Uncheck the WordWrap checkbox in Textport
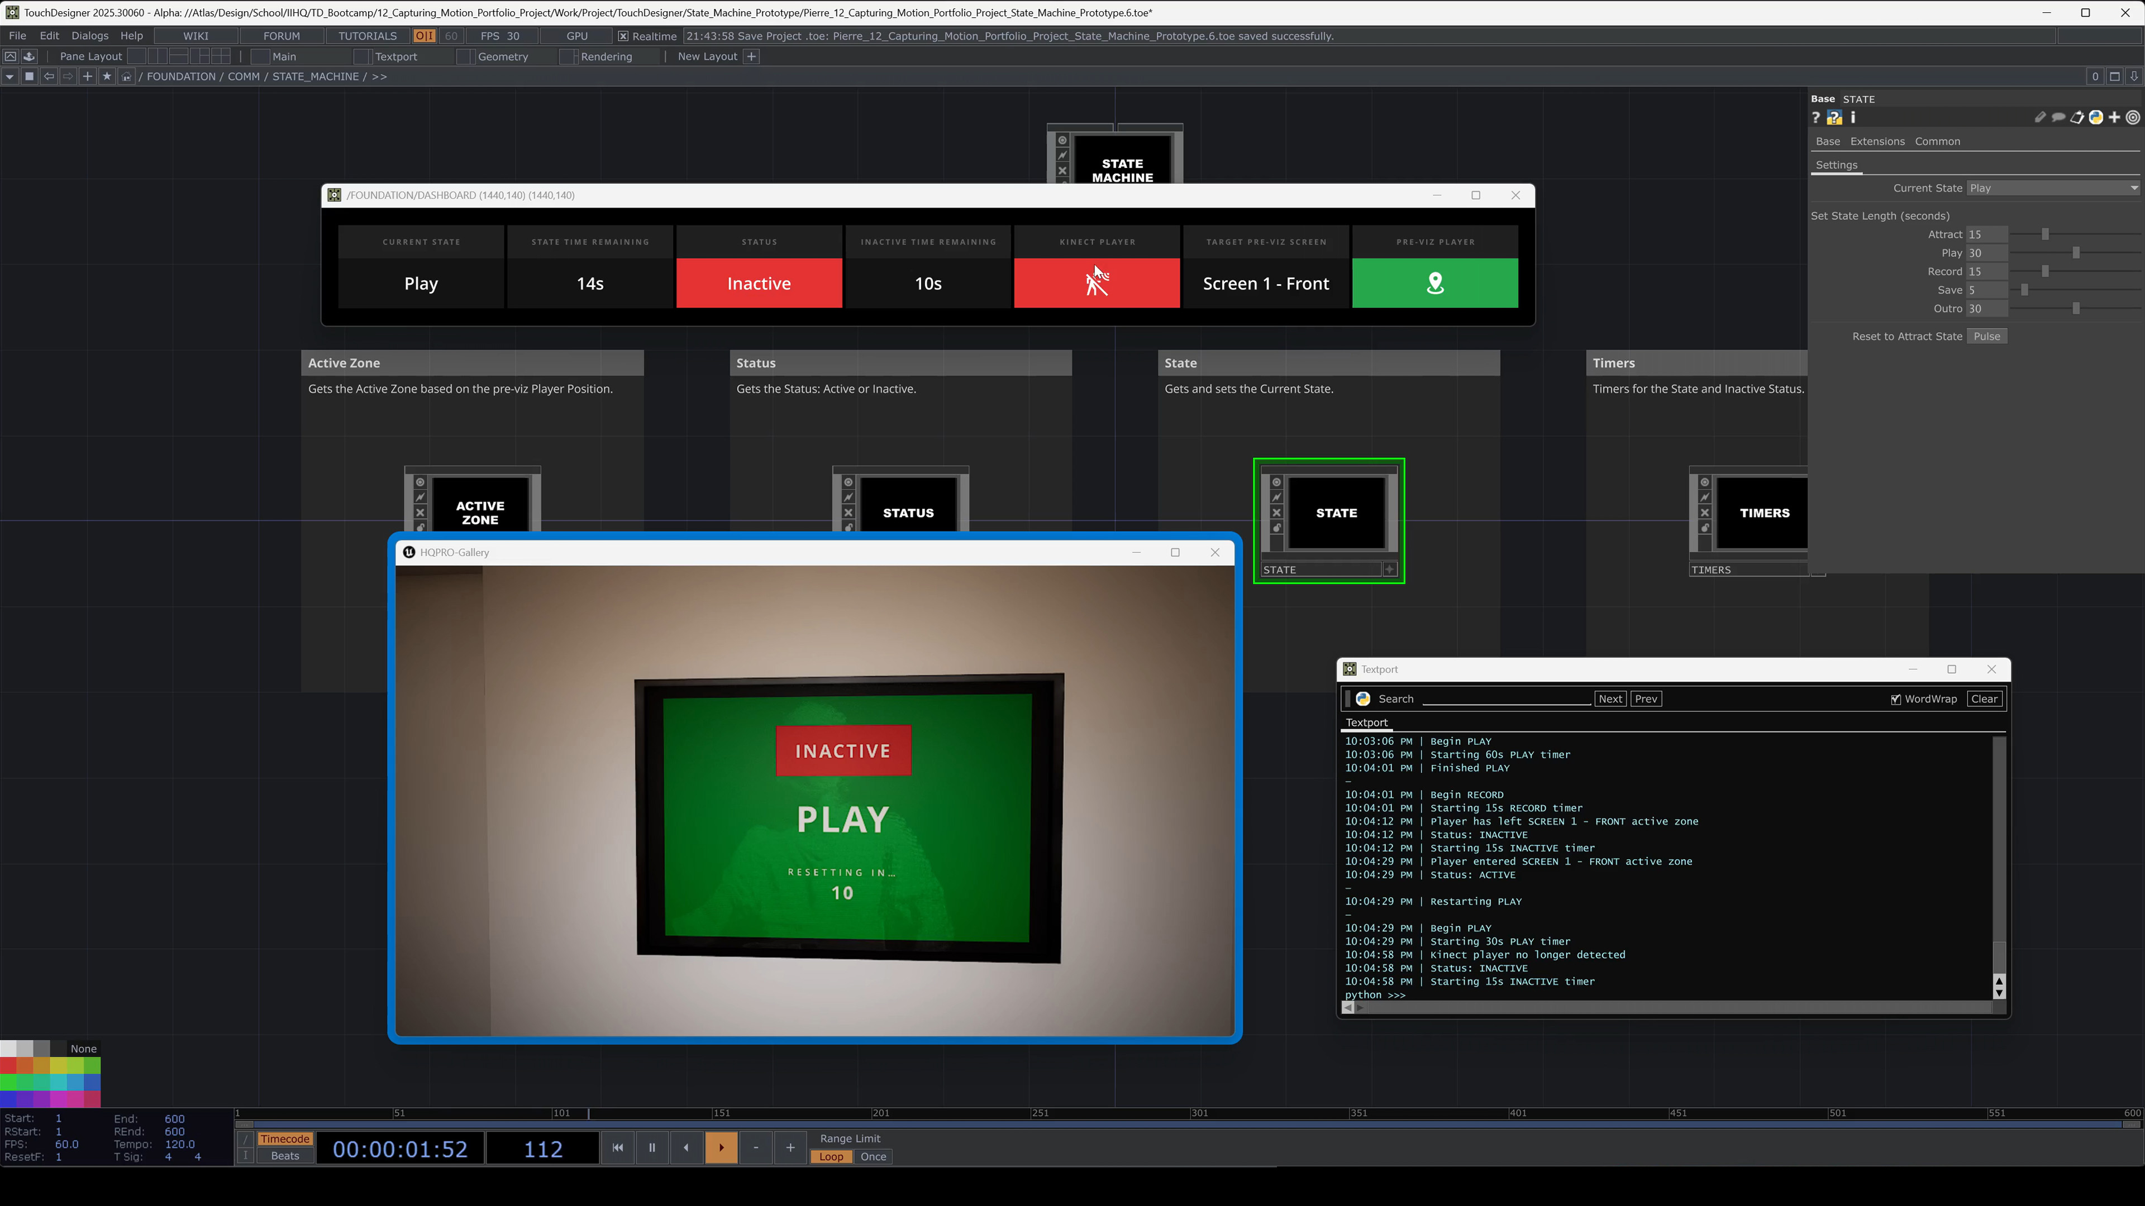The height and width of the screenshot is (1206, 2145). pyautogui.click(x=1896, y=699)
